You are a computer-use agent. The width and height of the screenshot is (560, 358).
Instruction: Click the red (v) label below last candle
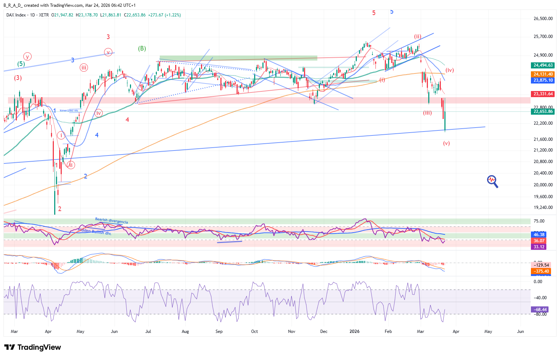click(446, 143)
